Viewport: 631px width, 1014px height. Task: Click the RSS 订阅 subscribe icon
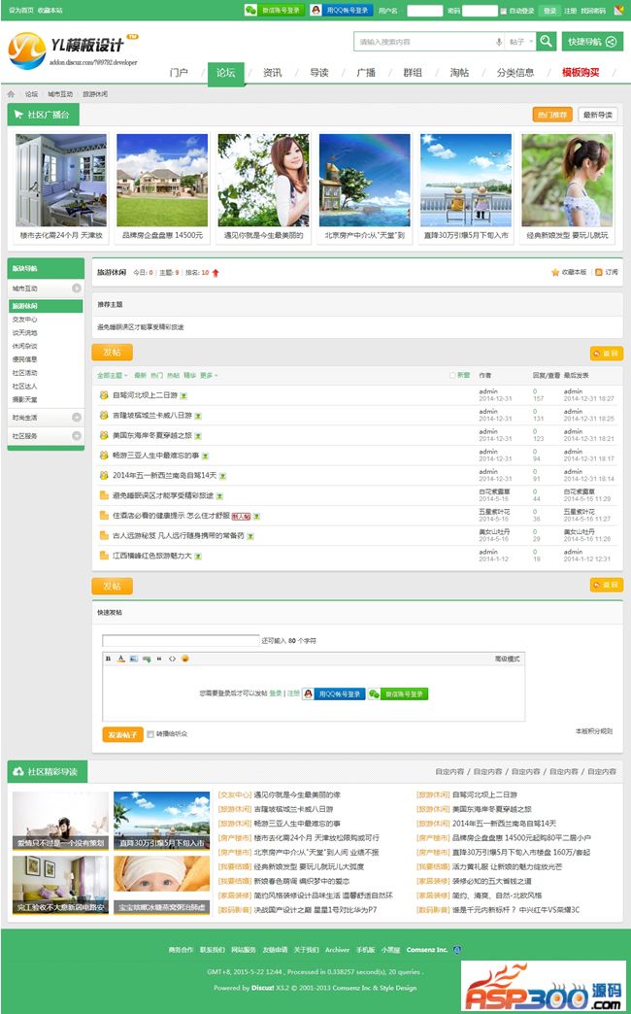pyautogui.click(x=600, y=272)
